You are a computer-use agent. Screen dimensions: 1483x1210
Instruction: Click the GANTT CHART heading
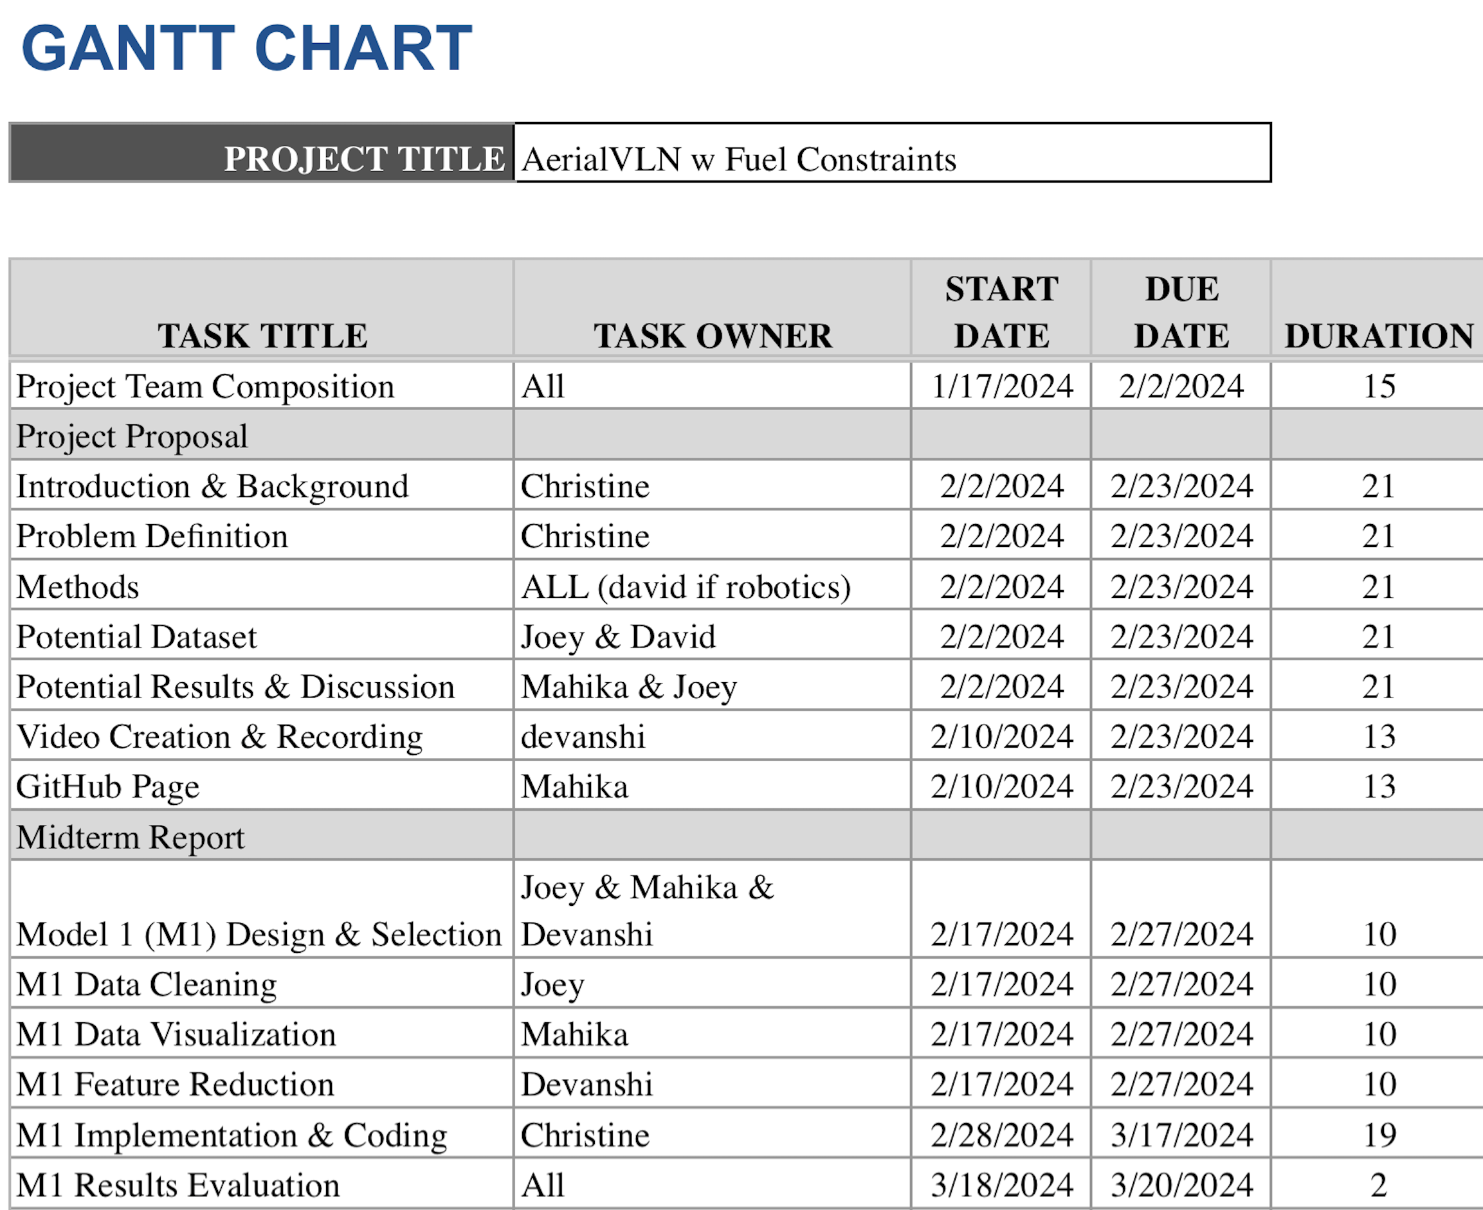[x=247, y=48]
